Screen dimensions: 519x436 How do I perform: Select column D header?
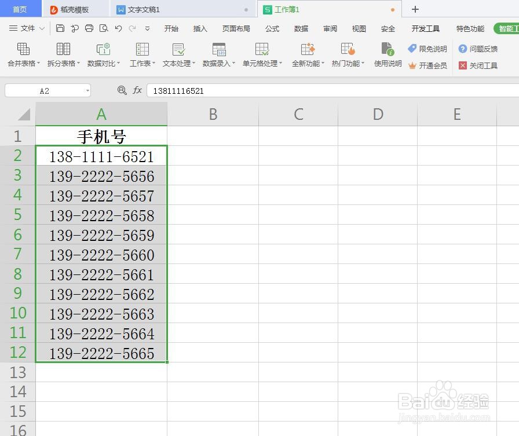[378, 114]
